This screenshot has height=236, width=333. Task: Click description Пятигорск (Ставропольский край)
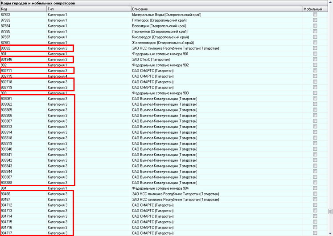[x=159, y=20]
